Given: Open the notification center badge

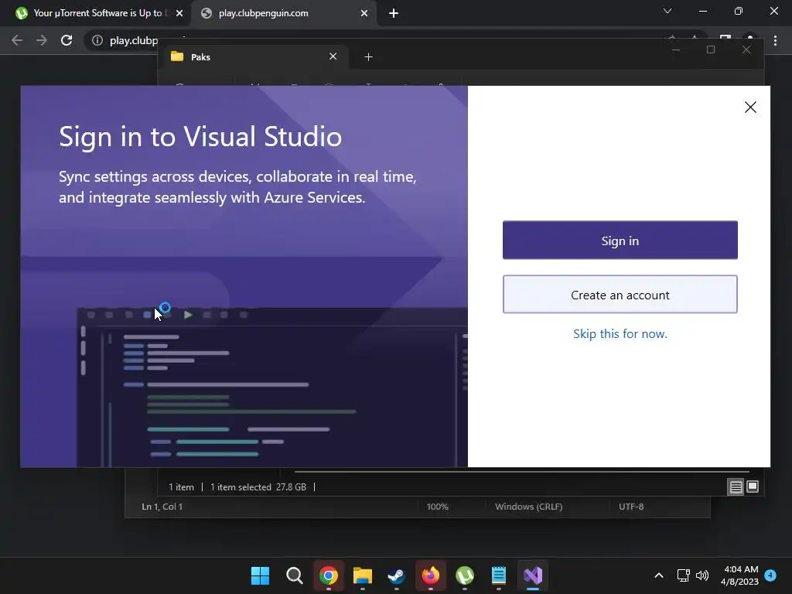Looking at the screenshot, I should click(770, 575).
